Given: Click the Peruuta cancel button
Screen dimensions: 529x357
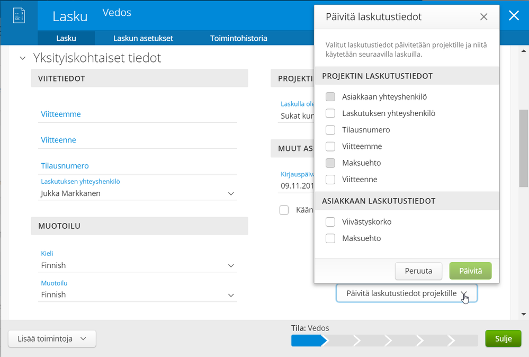Looking at the screenshot, I should [x=418, y=271].
